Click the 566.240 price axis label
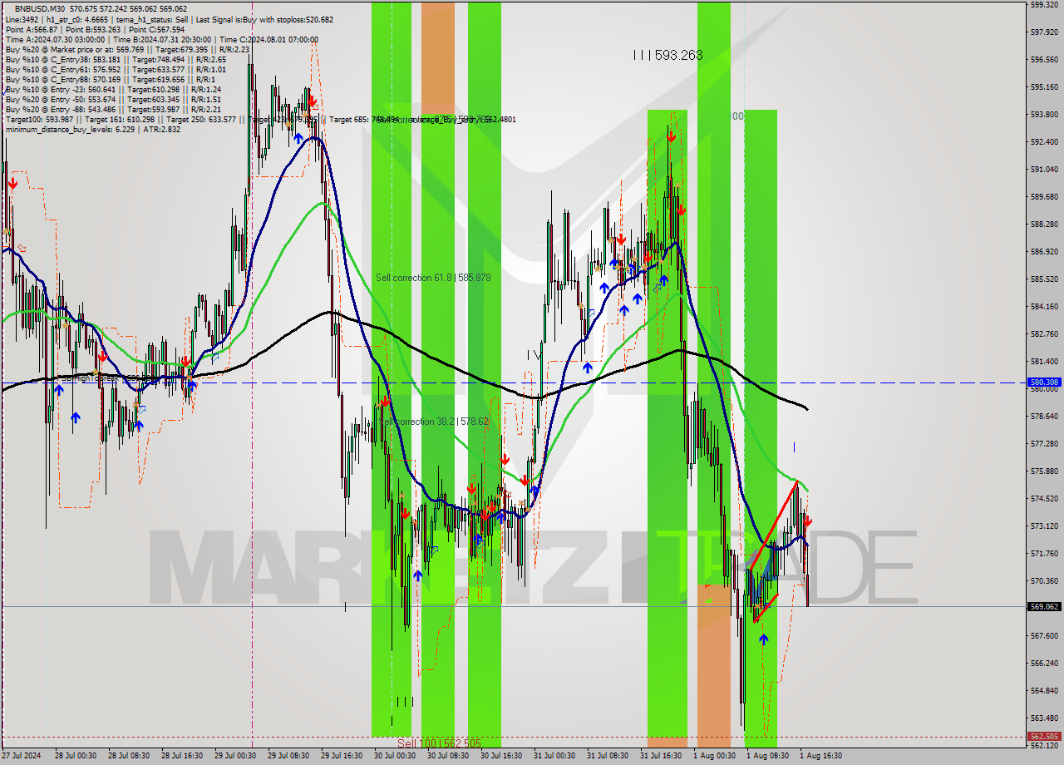 click(1044, 663)
